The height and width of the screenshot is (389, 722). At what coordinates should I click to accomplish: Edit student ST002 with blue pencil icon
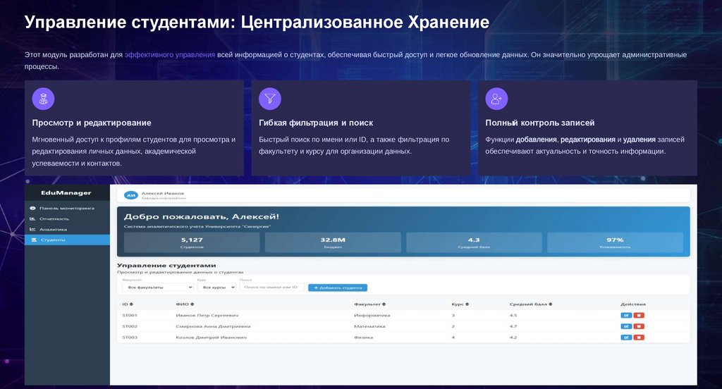coord(626,326)
